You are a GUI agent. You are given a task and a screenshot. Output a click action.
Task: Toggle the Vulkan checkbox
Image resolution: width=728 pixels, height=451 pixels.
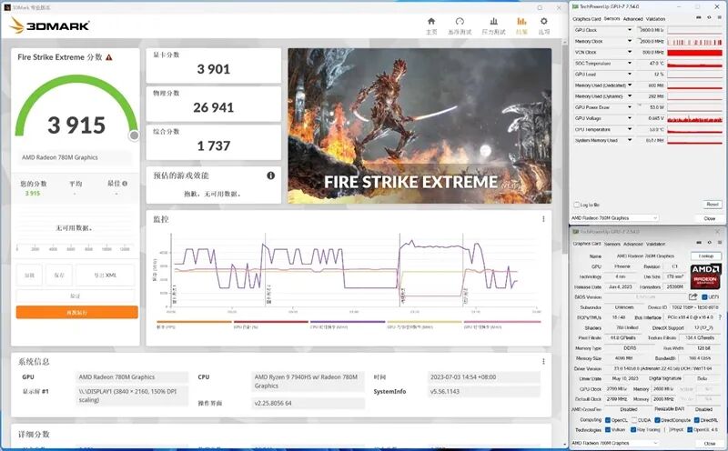(x=607, y=430)
